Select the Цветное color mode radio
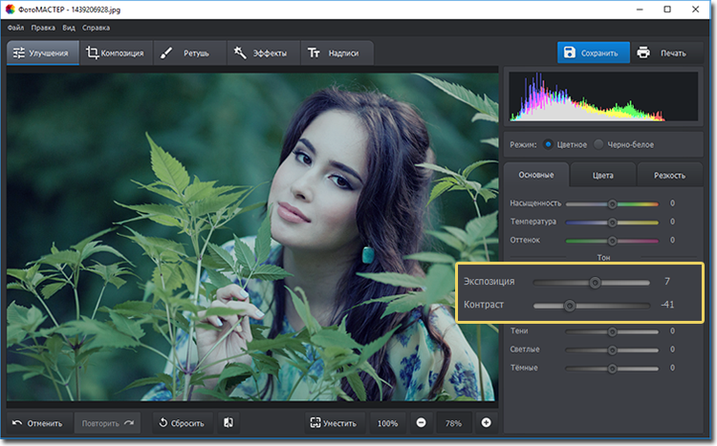 [x=549, y=144]
